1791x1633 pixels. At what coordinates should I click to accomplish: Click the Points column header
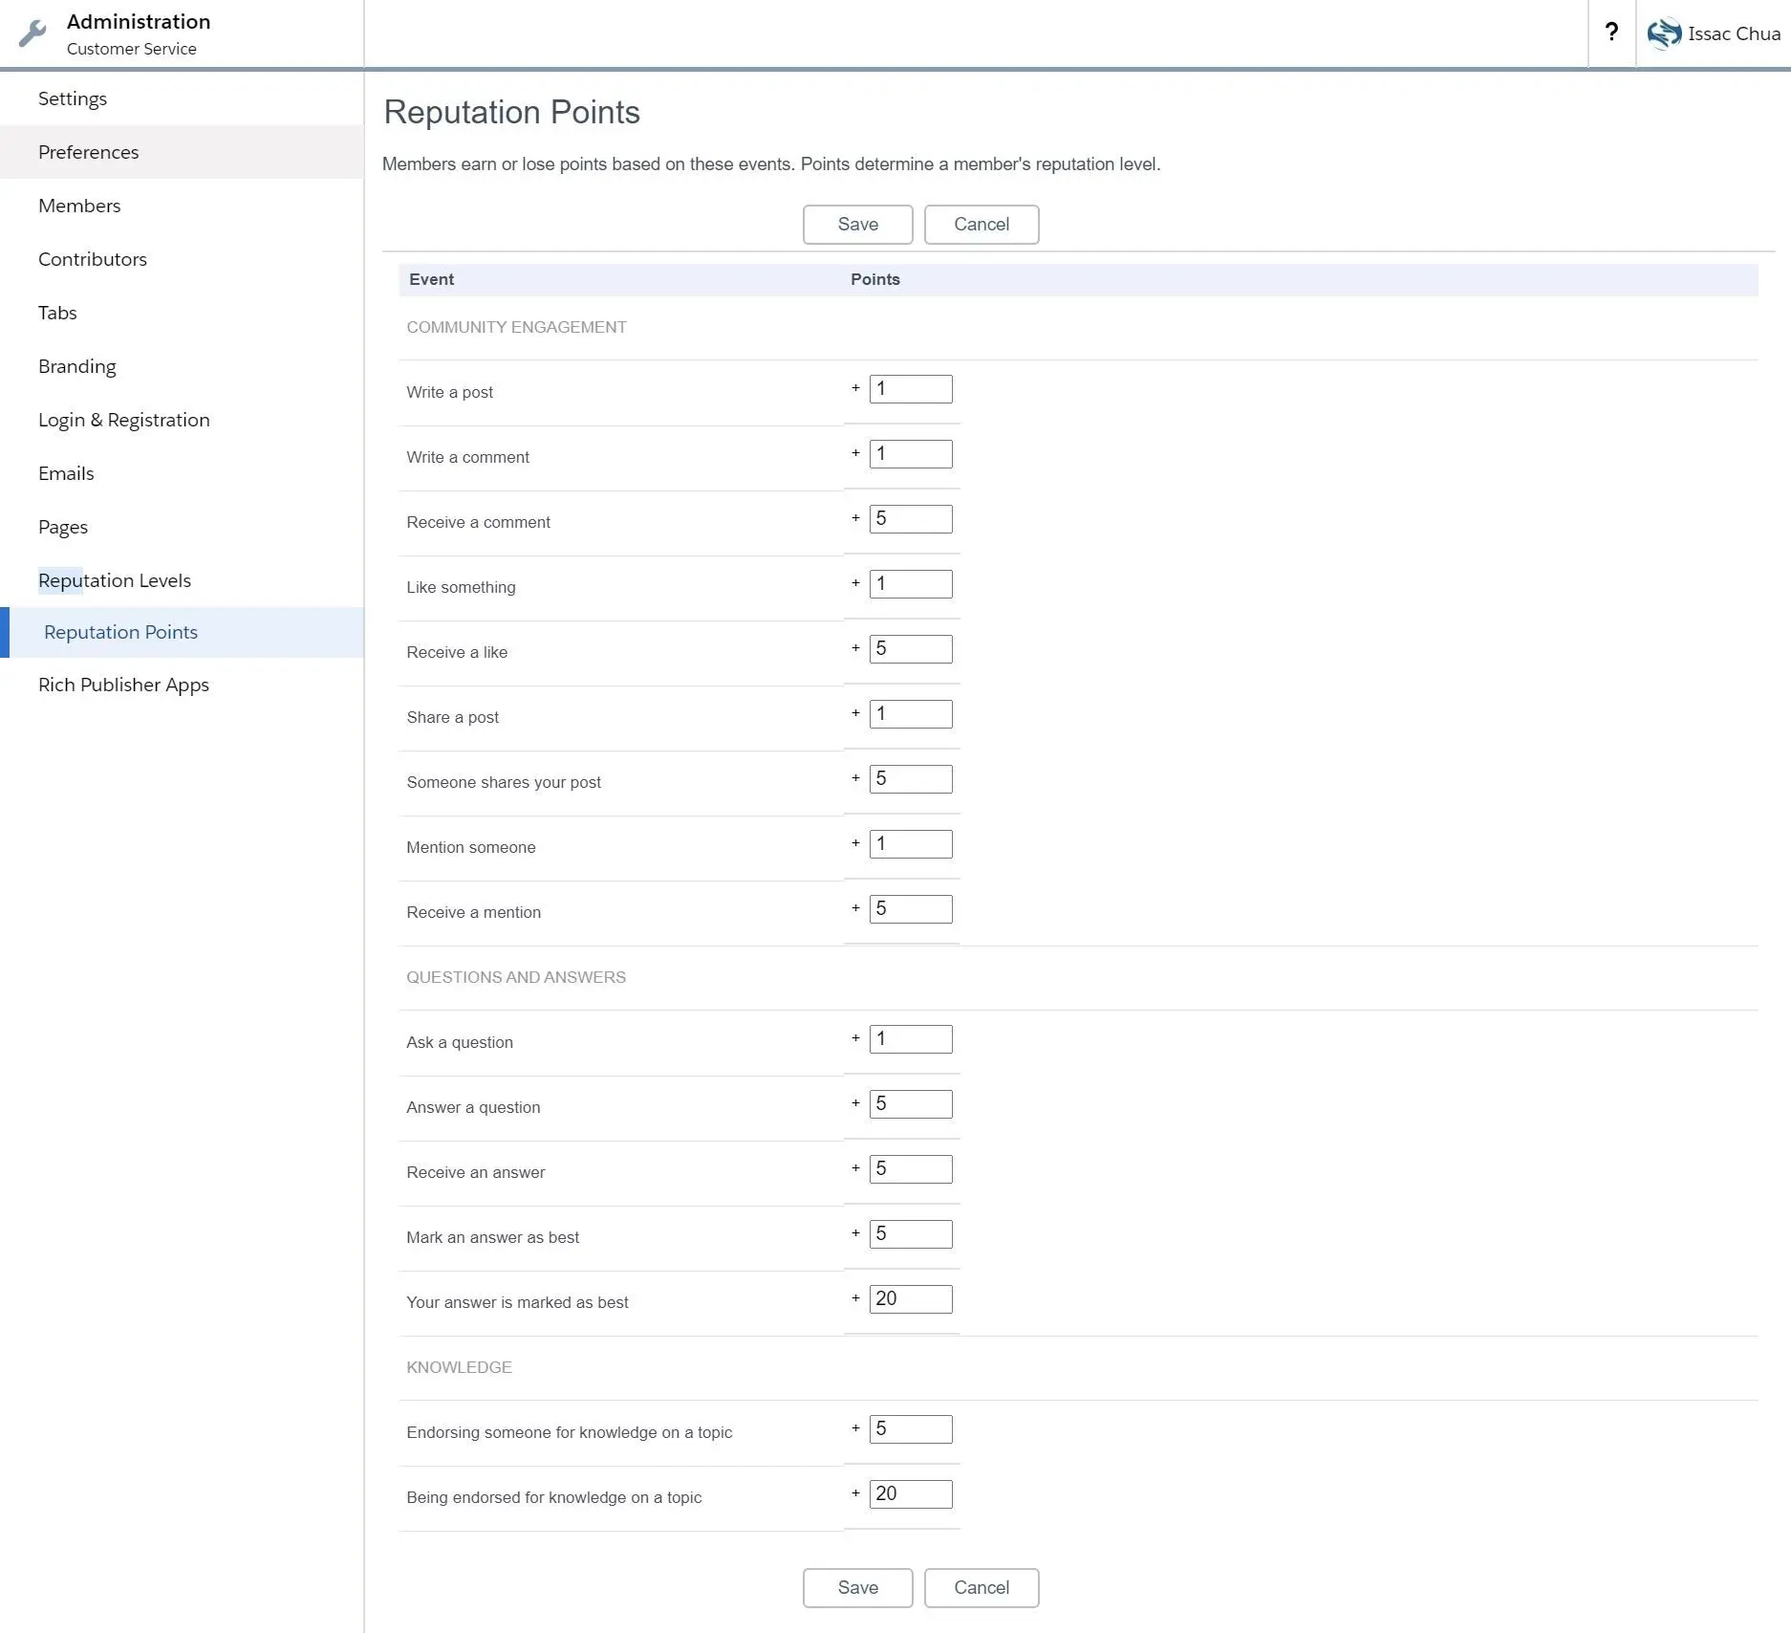[x=875, y=279]
